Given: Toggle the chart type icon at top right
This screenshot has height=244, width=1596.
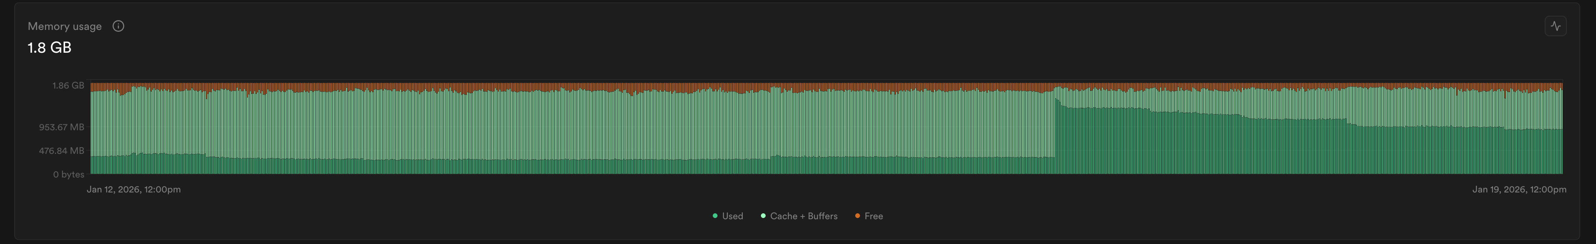Looking at the screenshot, I should coord(1555,26).
